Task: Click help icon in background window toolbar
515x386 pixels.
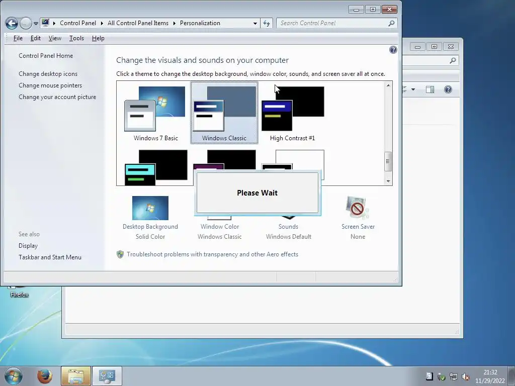Action: pyautogui.click(x=448, y=89)
